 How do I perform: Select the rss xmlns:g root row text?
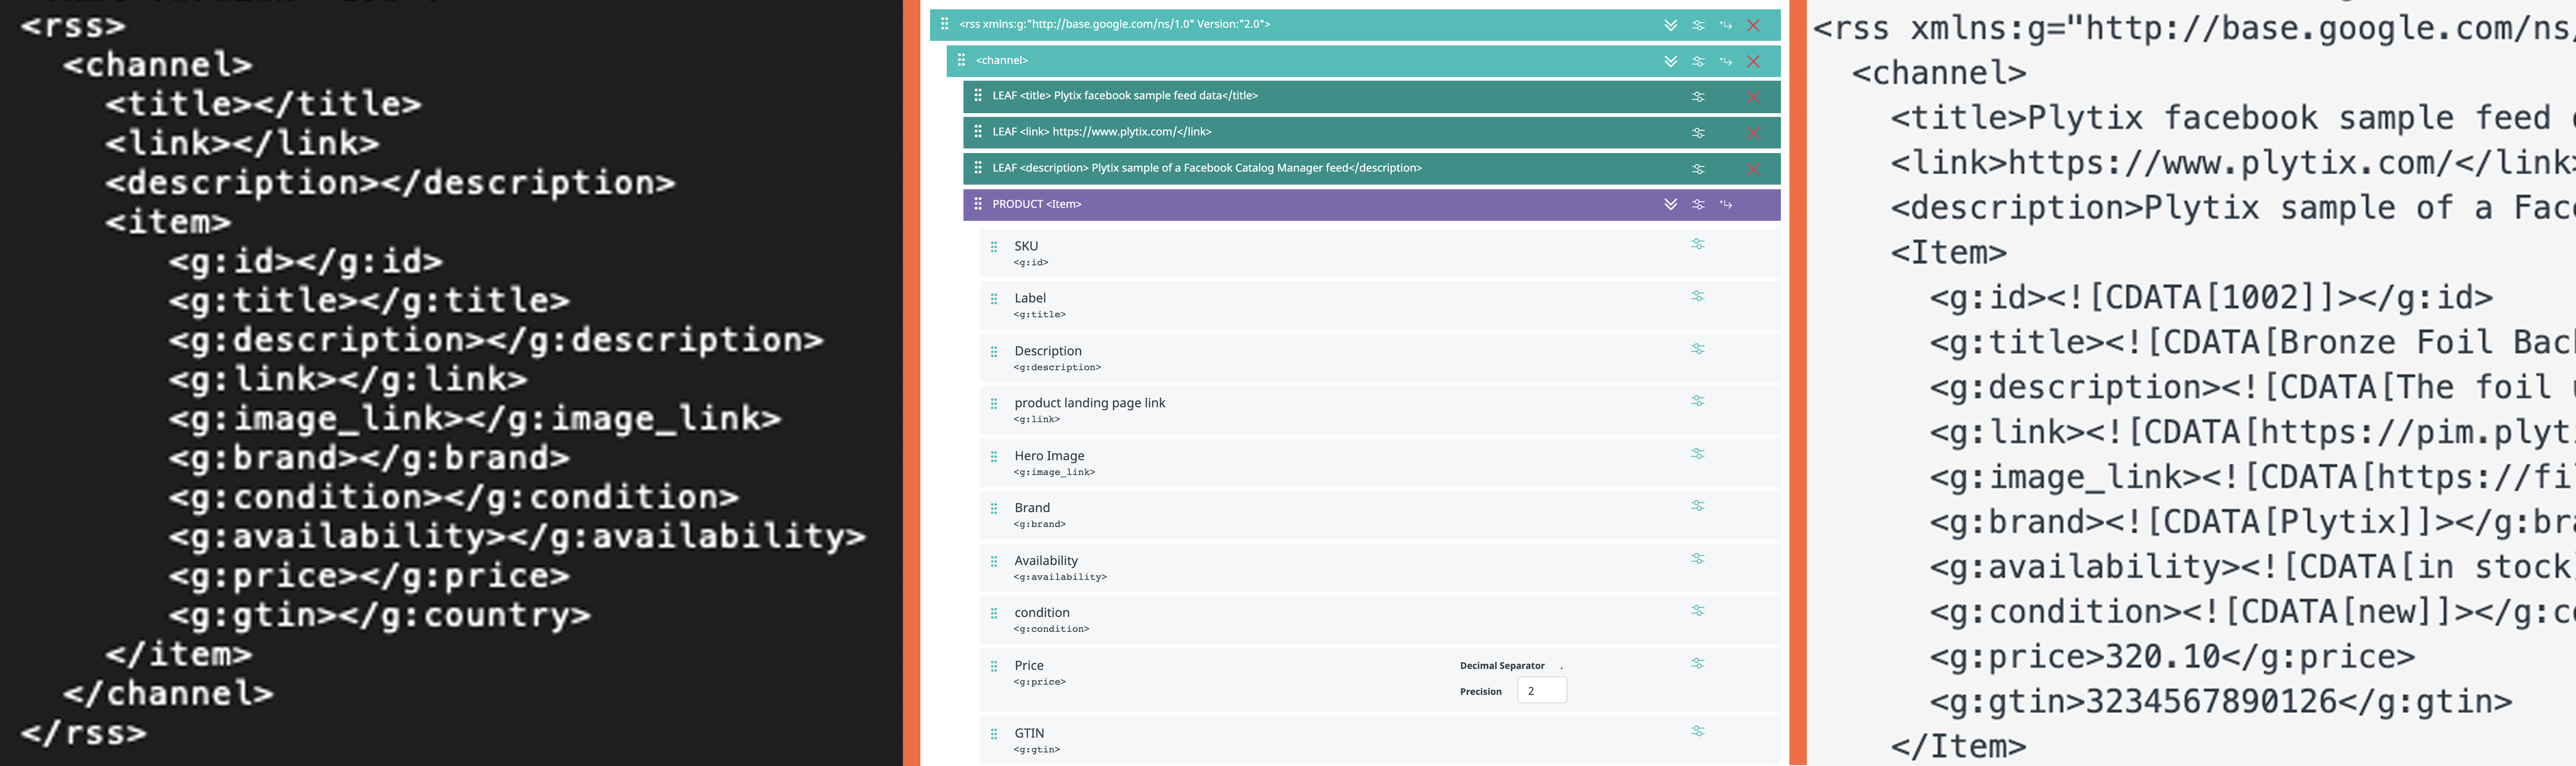click(1114, 24)
